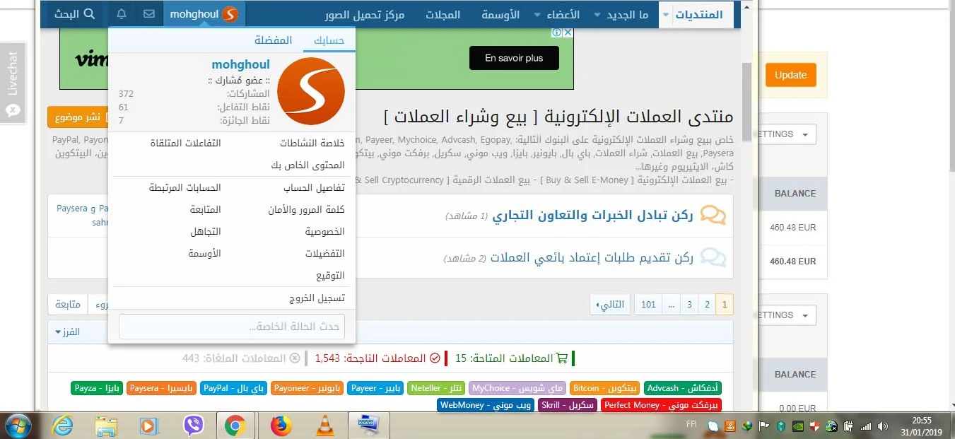Click the mohghoul orange profile avatar
The height and width of the screenshot is (439, 955).
pos(310,92)
